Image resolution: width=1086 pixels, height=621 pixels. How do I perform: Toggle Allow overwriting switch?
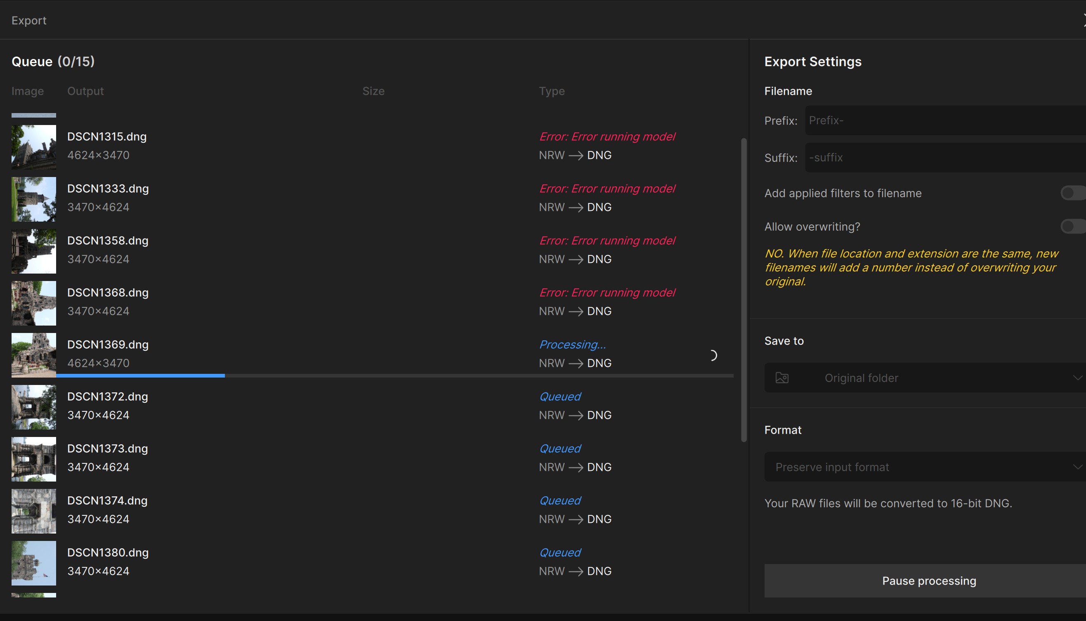(1072, 227)
